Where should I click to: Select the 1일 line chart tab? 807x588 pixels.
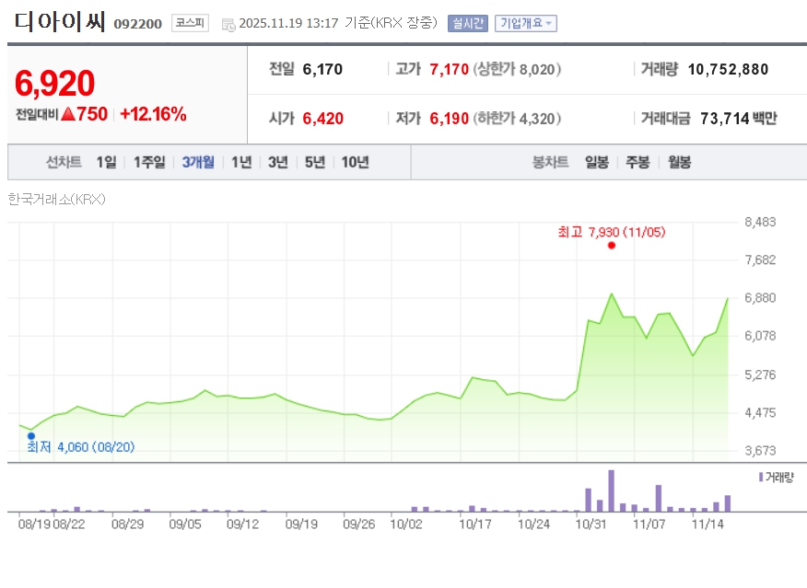[x=106, y=162]
